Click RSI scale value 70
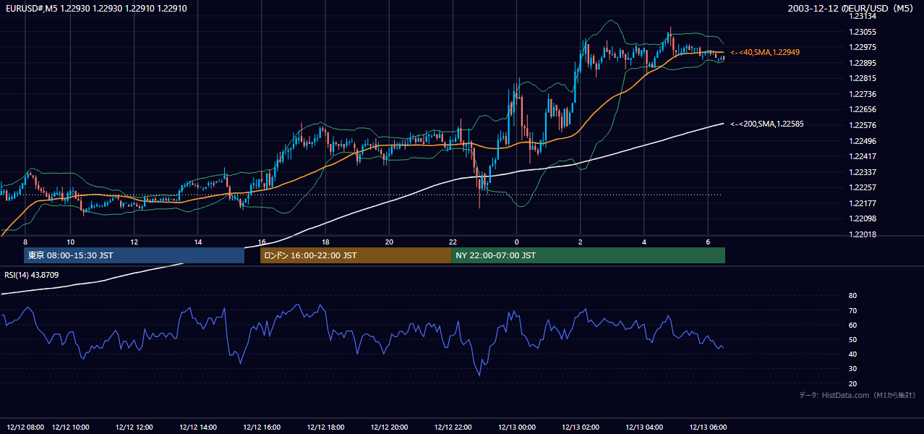924x434 pixels. 852,310
